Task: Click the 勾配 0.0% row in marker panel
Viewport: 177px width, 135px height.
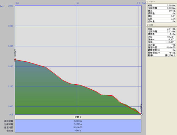Action: (x=161, y=19)
